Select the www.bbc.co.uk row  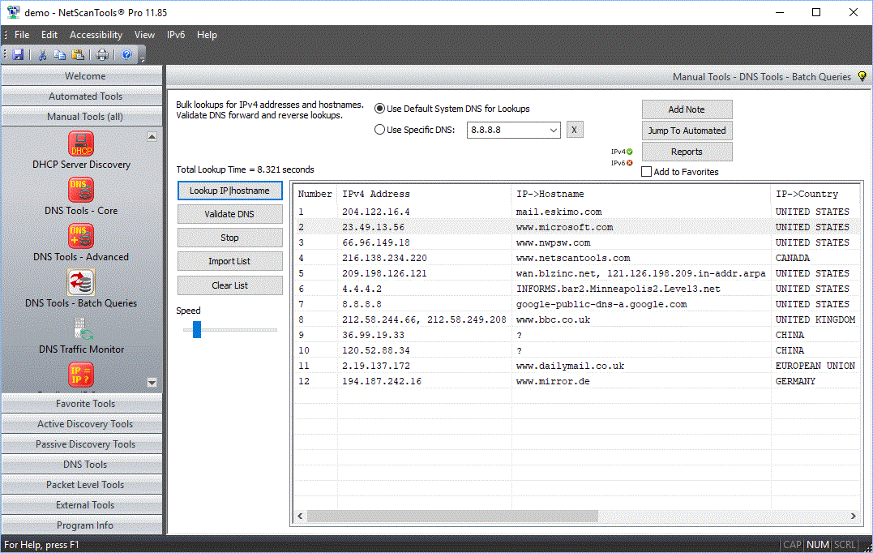[x=577, y=319]
